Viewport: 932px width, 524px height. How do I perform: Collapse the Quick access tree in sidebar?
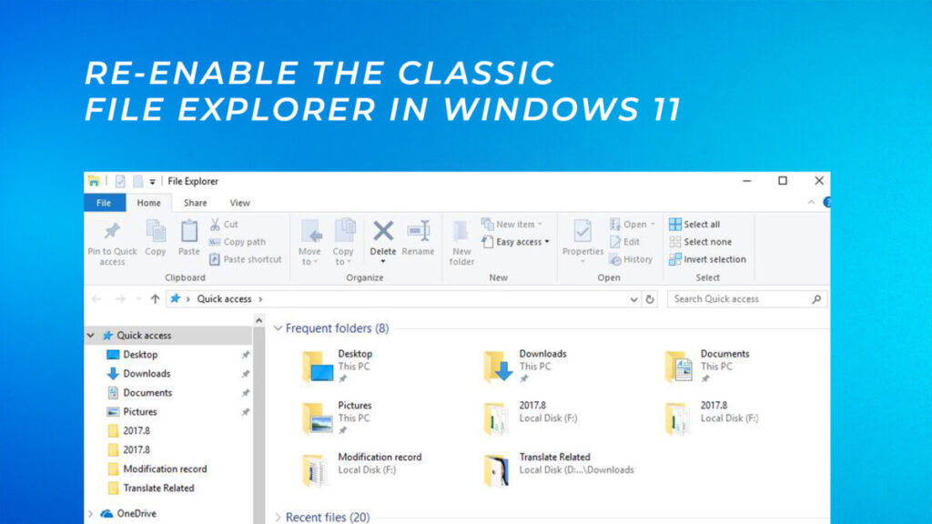click(89, 335)
